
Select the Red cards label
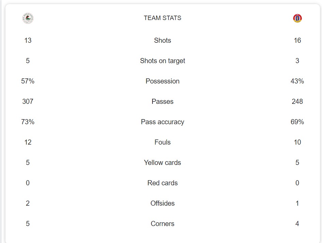(162, 183)
